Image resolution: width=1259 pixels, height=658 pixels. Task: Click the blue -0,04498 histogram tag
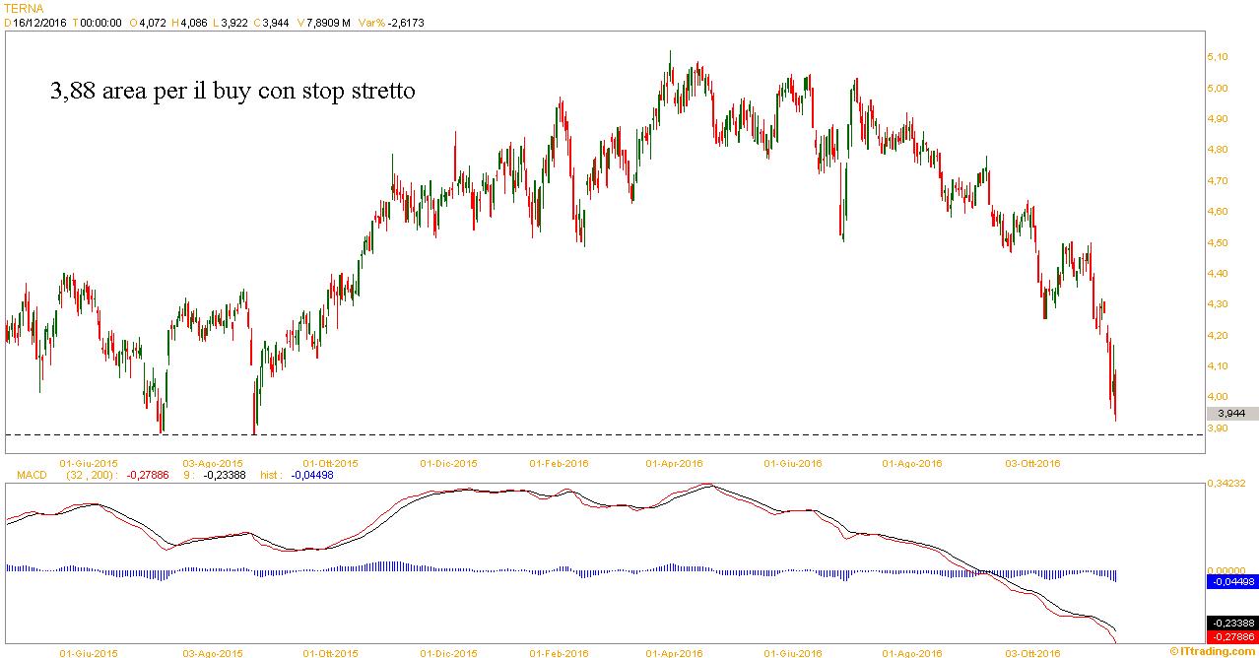click(1232, 582)
